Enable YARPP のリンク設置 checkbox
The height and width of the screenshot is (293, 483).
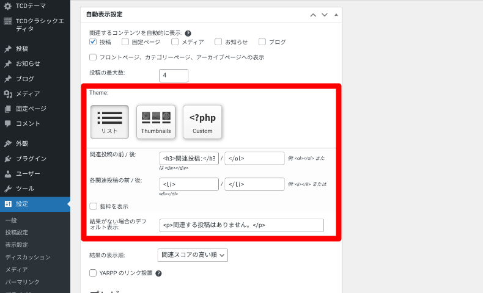point(93,273)
